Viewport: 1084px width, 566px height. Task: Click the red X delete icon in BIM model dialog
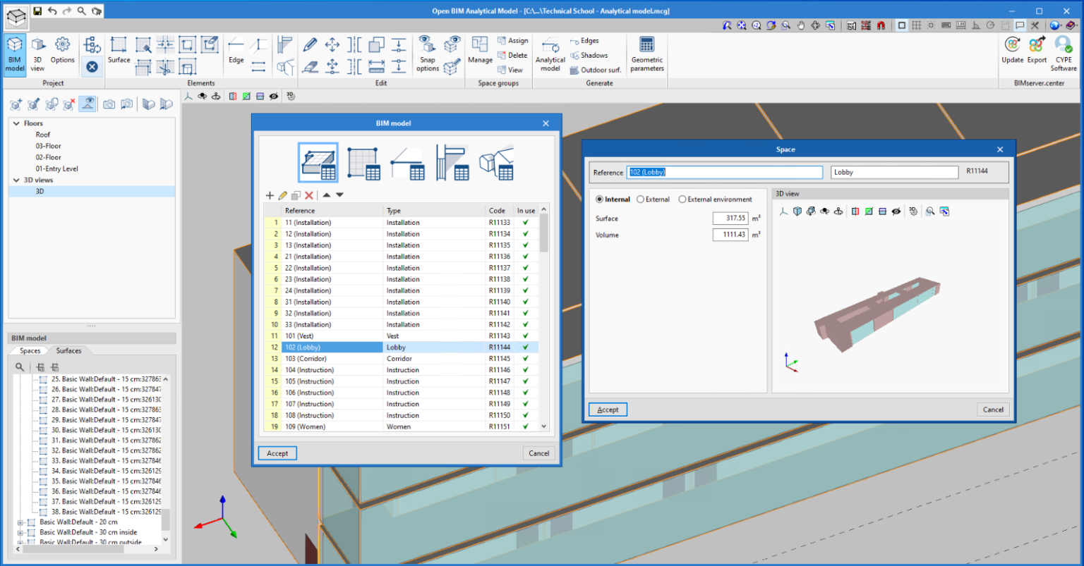click(309, 195)
